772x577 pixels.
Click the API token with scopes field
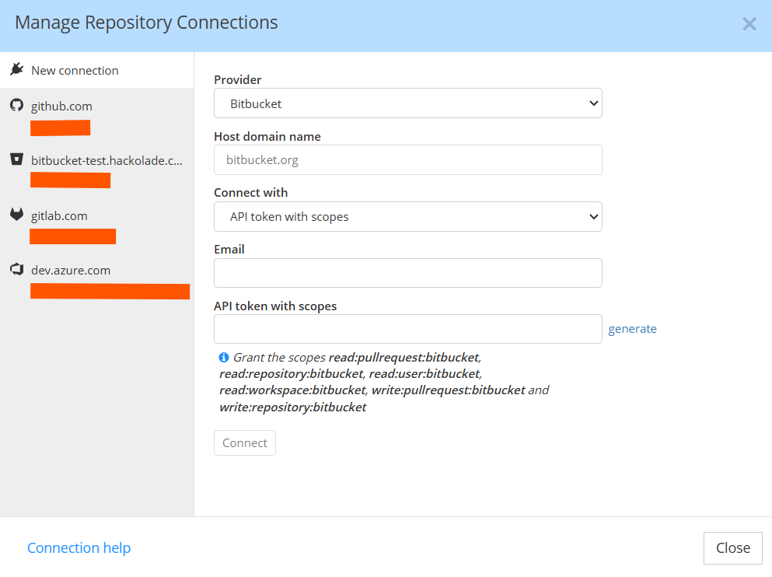click(x=407, y=329)
